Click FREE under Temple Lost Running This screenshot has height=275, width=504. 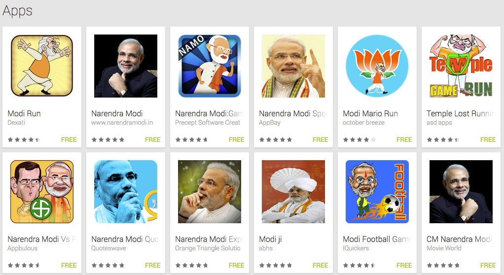[488, 139]
